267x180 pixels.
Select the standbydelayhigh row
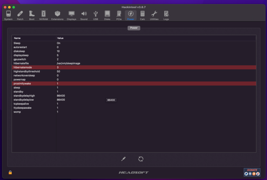[x=134, y=96]
